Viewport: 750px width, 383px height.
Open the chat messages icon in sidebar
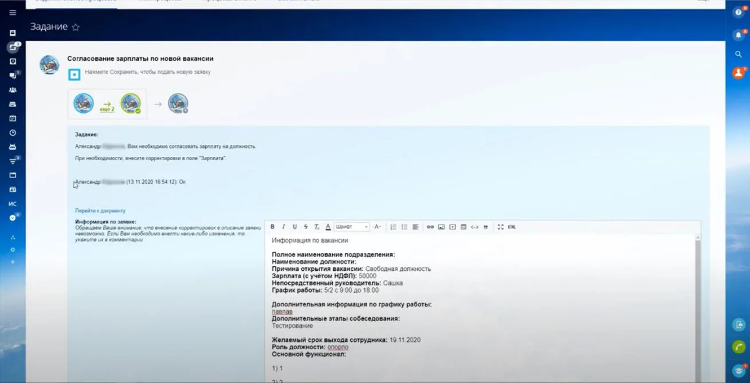[x=13, y=76]
